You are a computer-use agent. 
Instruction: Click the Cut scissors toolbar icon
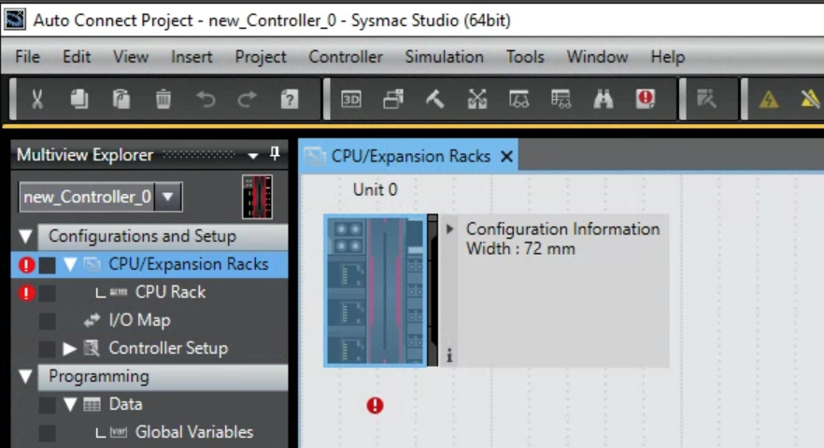36,99
